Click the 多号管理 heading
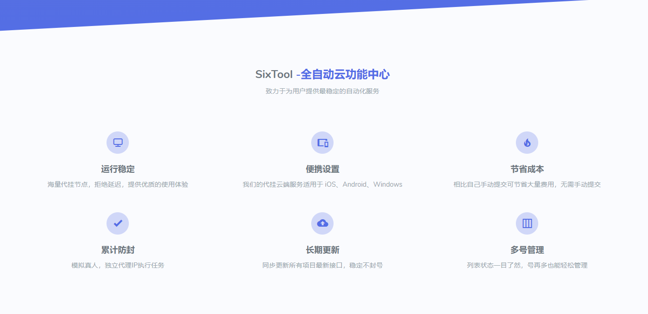Viewport: 648px width, 314px height. [x=527, y=250]
